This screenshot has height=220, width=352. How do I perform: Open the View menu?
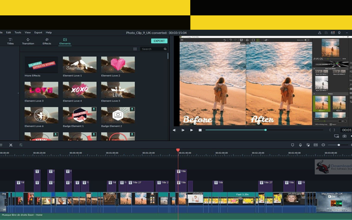click(28, 32)
